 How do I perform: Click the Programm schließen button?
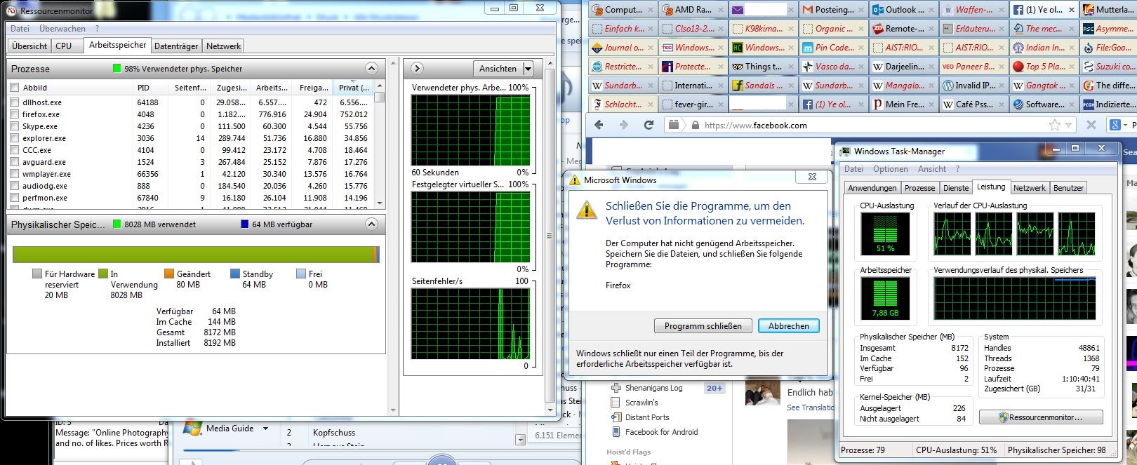tap(703, 326)
